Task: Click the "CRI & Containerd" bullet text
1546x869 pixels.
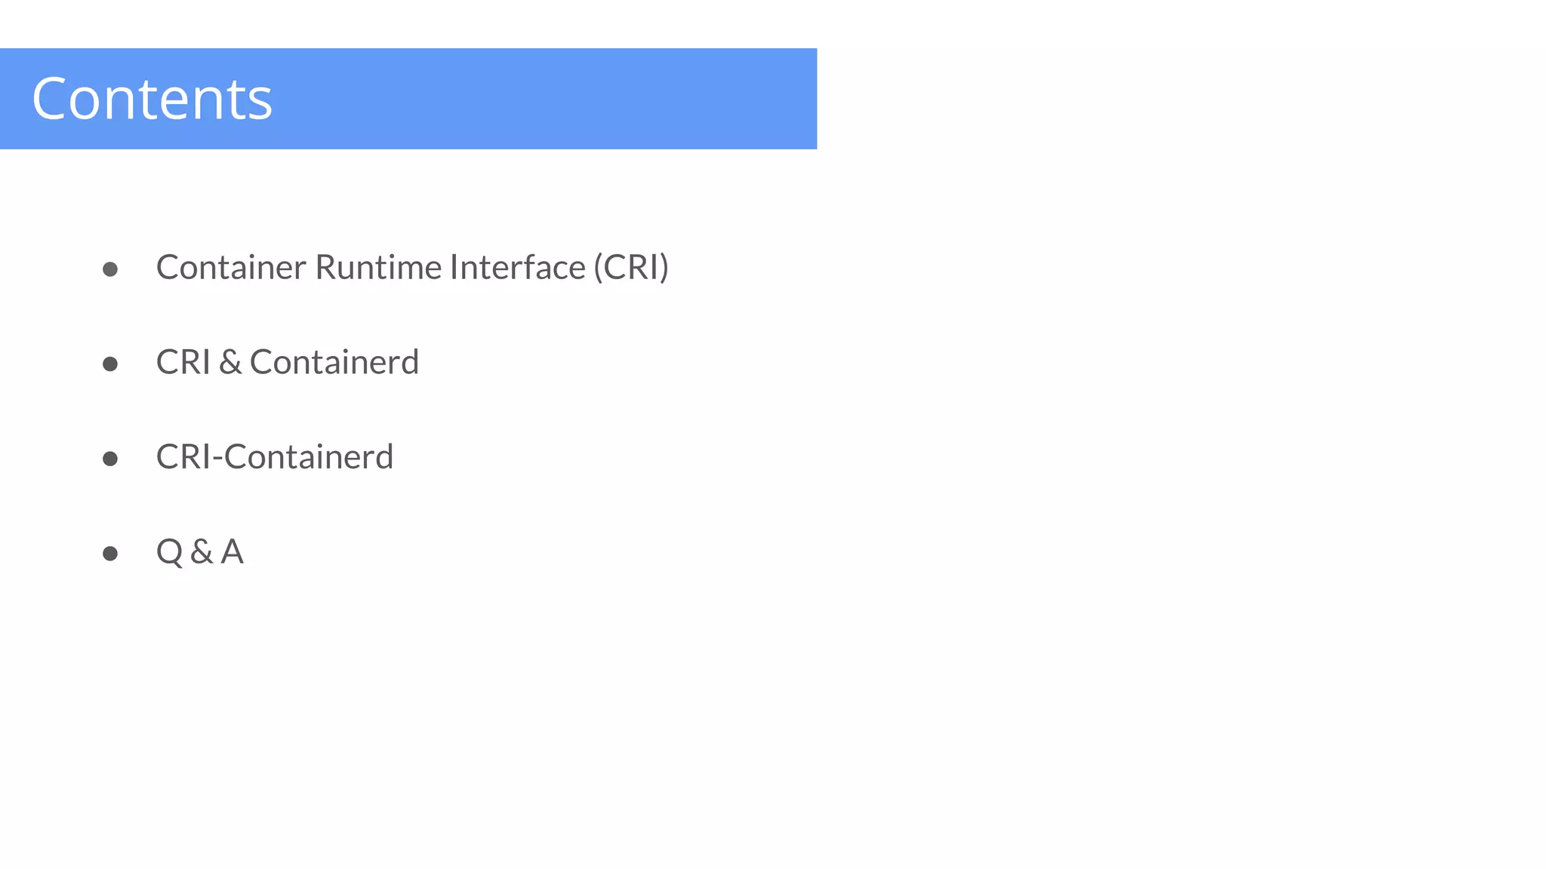Action: point(287,362)
